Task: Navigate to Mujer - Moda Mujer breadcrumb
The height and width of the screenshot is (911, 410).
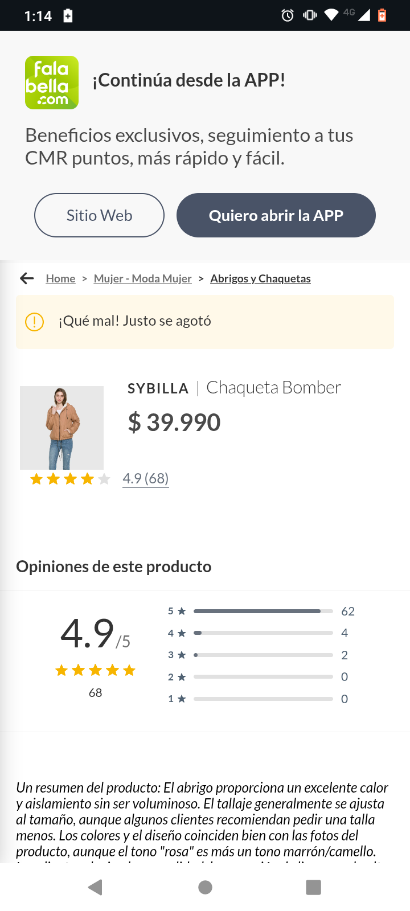Action: tap(142, 278)
